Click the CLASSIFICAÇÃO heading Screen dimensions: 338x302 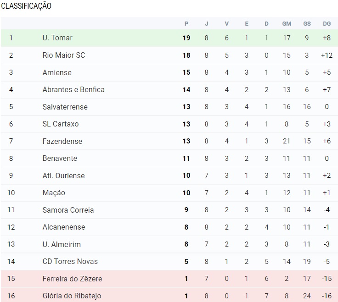click(26, 6)
